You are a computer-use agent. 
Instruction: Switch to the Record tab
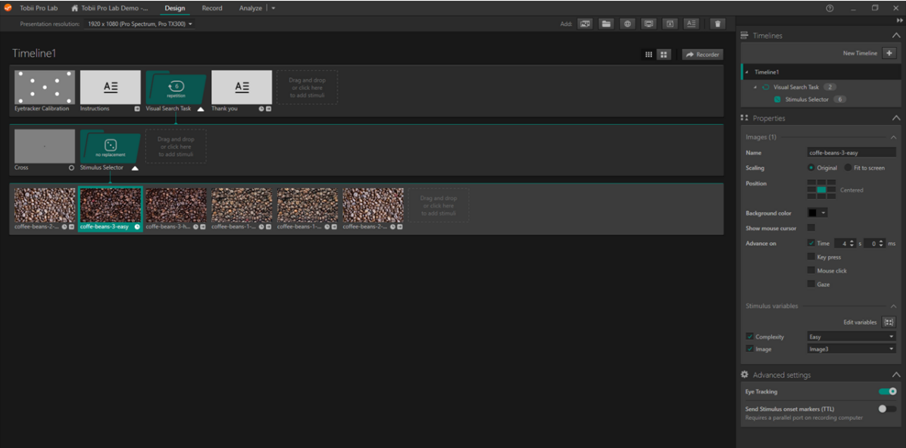pyautogui.click(x=212, y=8)
